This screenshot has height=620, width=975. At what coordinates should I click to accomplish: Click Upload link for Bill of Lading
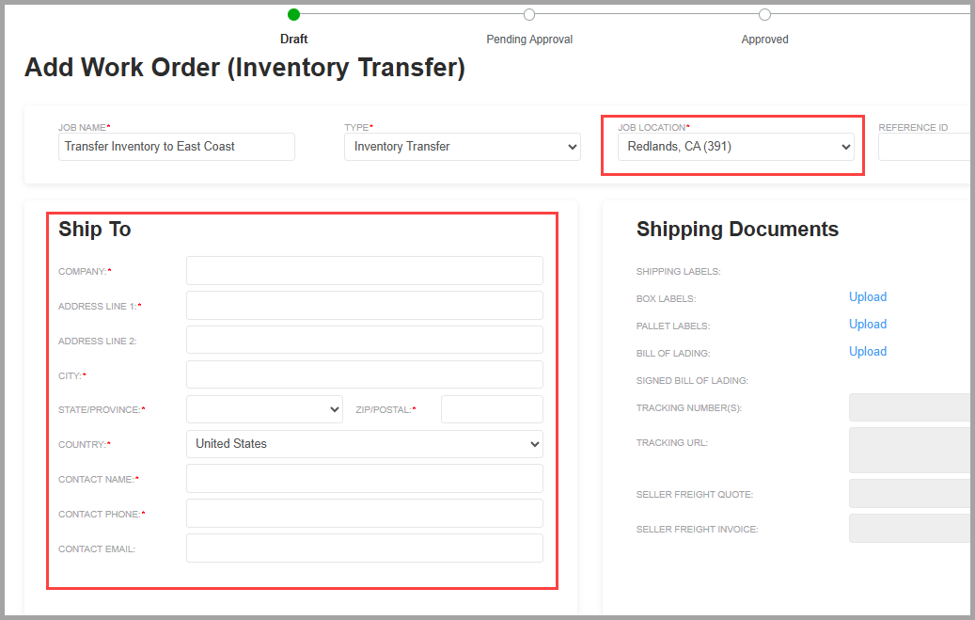pos(868,352)
